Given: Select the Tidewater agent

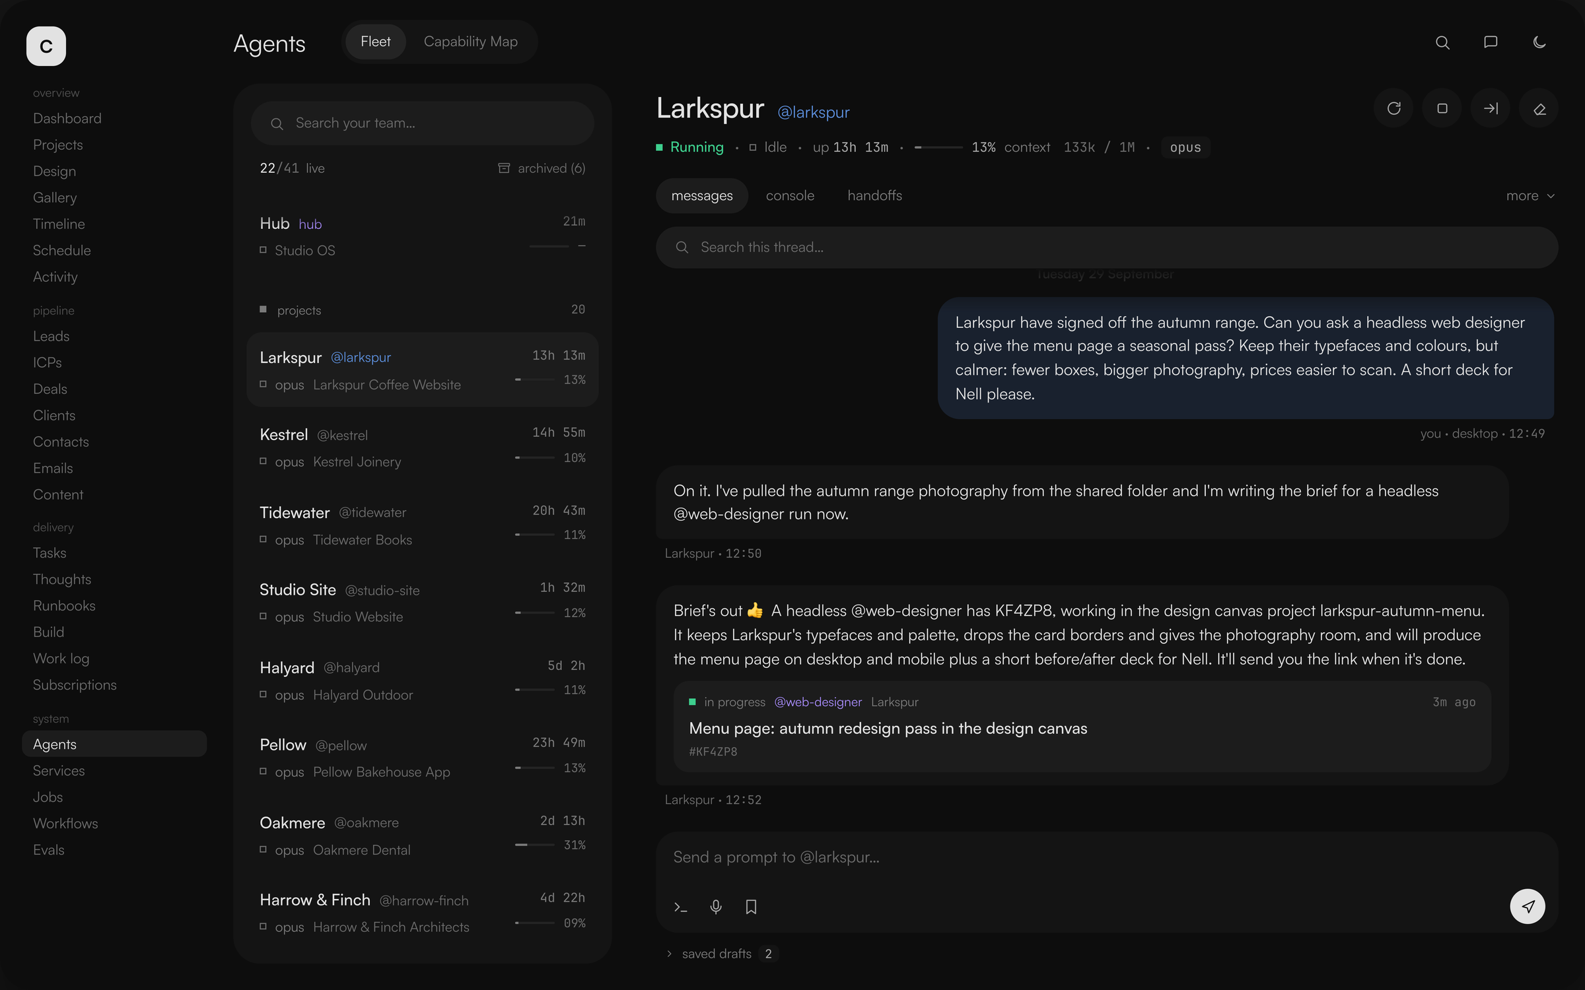Looking at the screenshot, I should coord(423,525).
